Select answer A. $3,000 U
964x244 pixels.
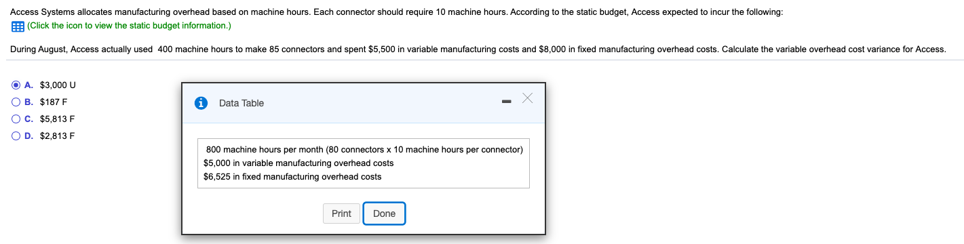click(16, 85)
